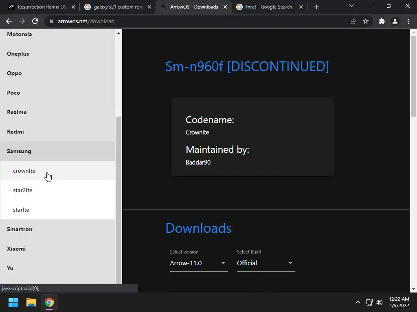417x312 pixels.
Task: Select the starlte device
Action: tap(57, 210)
